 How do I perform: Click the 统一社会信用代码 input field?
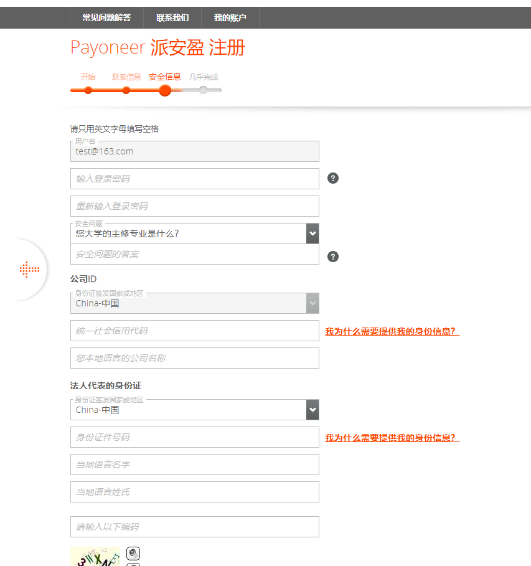(x=194, y=331)
